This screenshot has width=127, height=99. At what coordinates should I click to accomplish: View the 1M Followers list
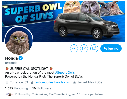(x=42, y=88)
